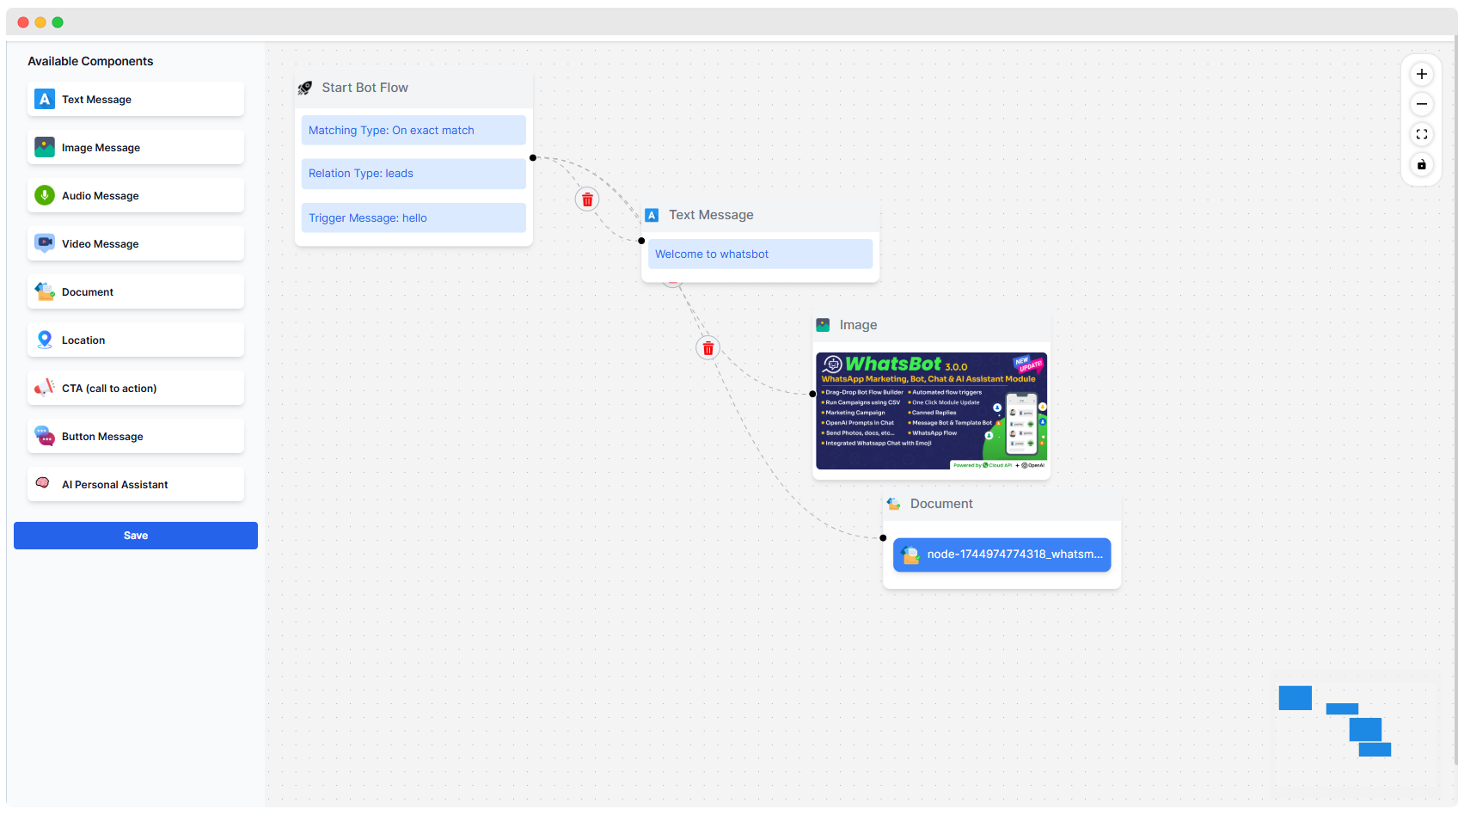Image resolution: width=1464 pixels, height=815 pixels.
Task: Select the Image Message component
Action: click(136, 148)
